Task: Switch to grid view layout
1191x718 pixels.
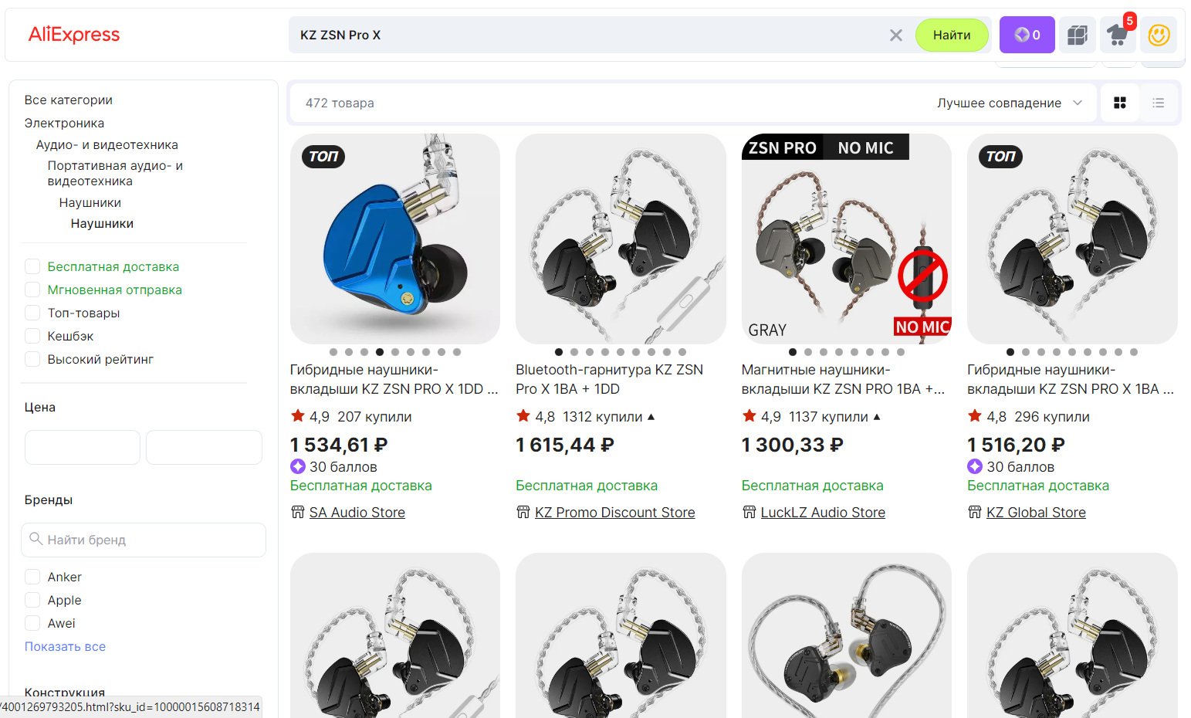Action: (1120, 103)
